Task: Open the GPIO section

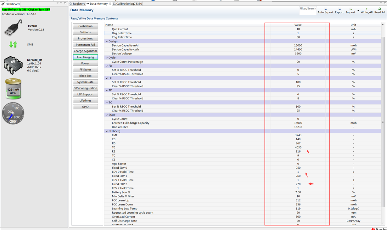Action: [x=85, y=107]
